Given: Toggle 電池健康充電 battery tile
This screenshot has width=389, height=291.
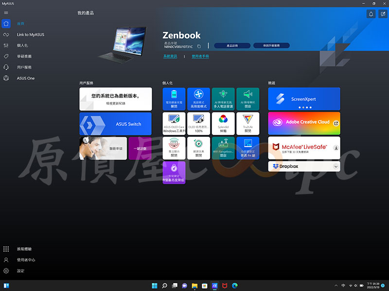Looking at the screenshot, I should [174, 99].
